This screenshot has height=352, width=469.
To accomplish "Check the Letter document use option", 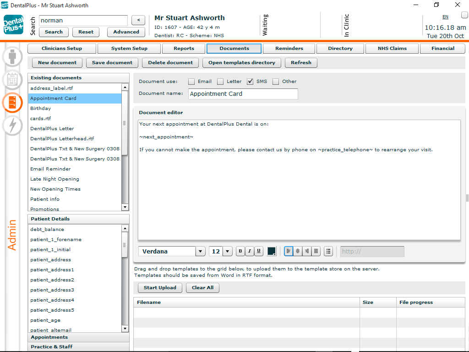I will pyautogui.click(x=220, y=81).
